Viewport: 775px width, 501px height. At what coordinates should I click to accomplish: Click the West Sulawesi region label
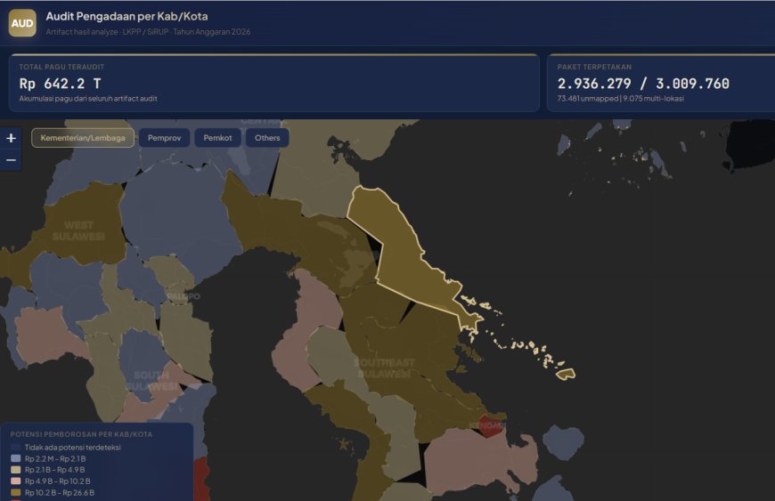[78, 230]
